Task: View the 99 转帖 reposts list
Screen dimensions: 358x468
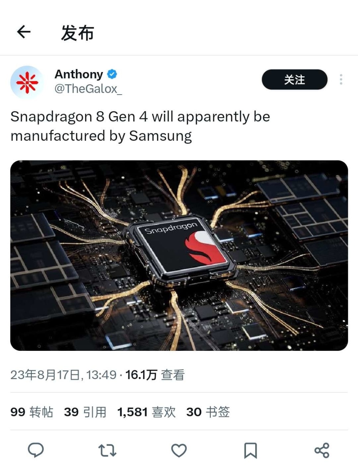Action: tap(32, 412)
